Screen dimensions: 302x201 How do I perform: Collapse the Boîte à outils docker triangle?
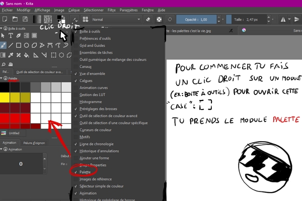click(1, 29)
